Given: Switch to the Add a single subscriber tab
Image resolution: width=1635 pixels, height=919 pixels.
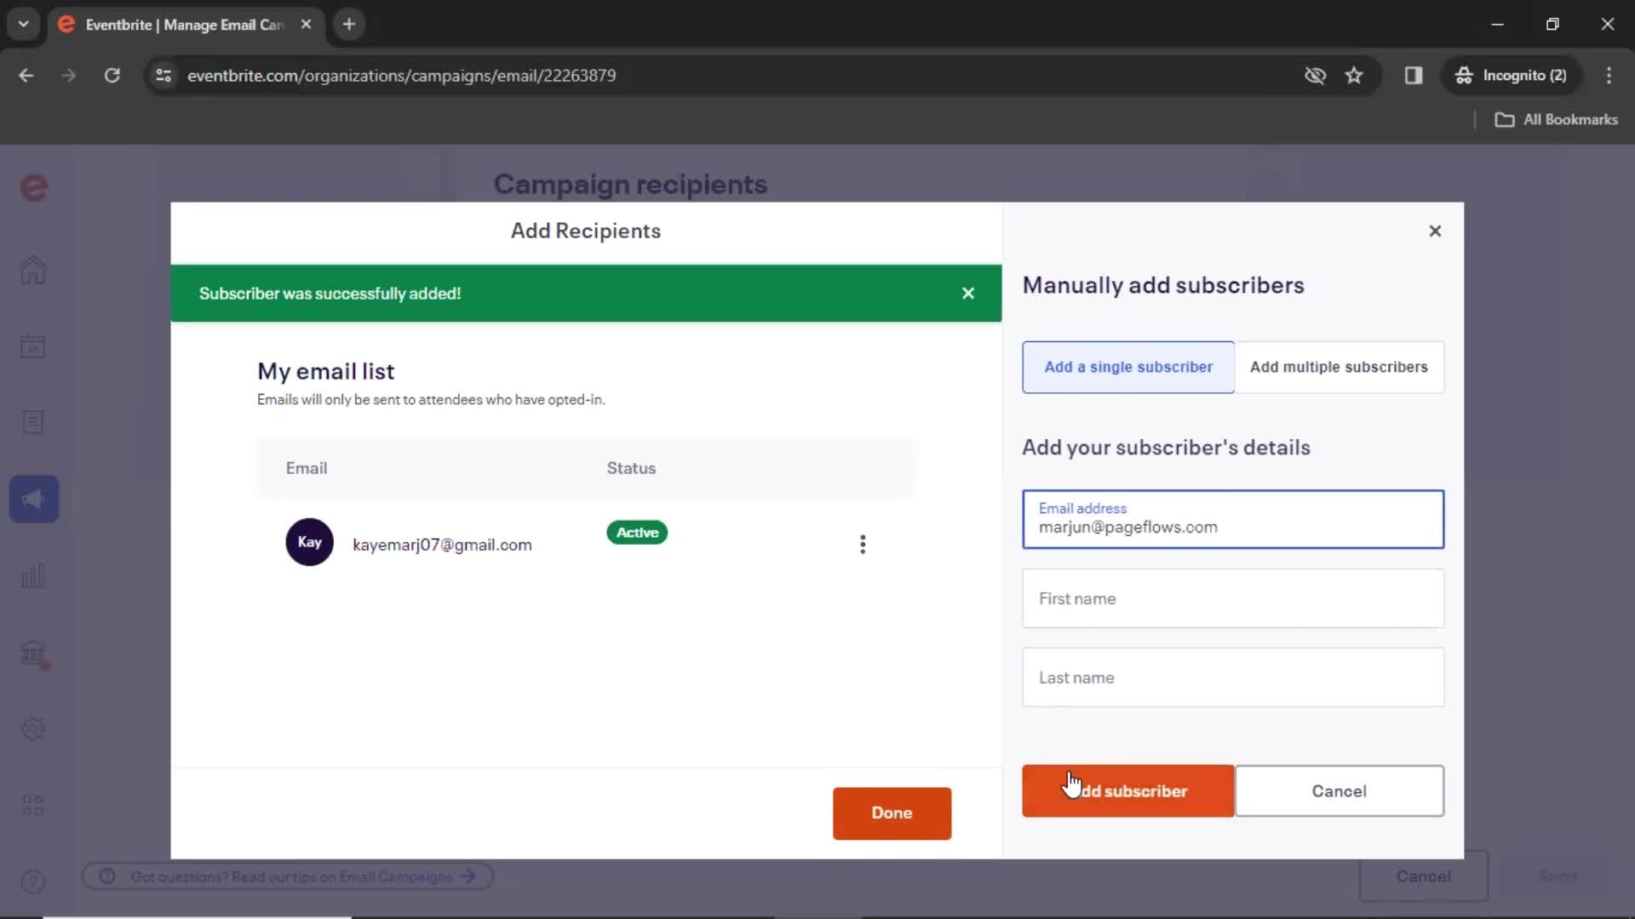Looking at the screenshot, I should (1128, 368).
